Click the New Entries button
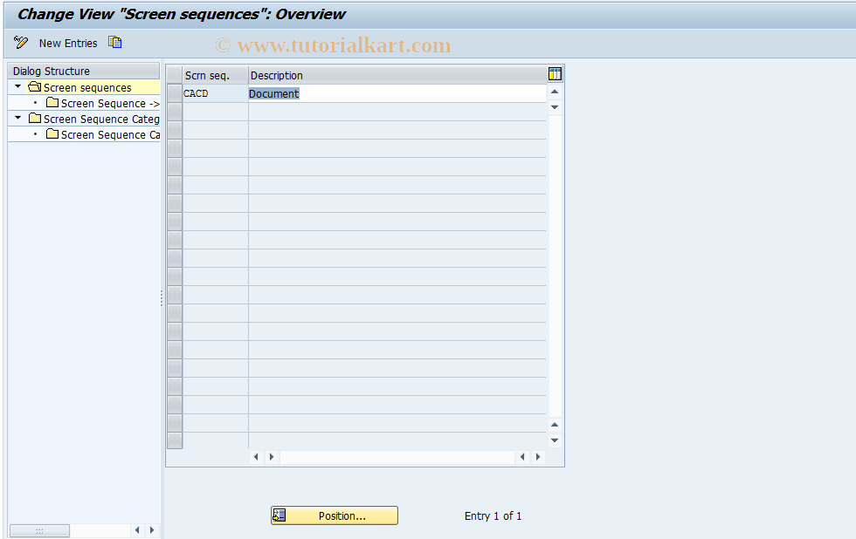This screenshot has width=856, height=539. [68, 43]
